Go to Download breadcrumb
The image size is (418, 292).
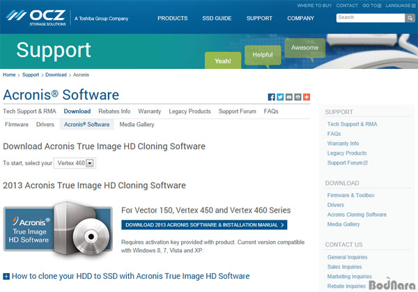(56, 75)
